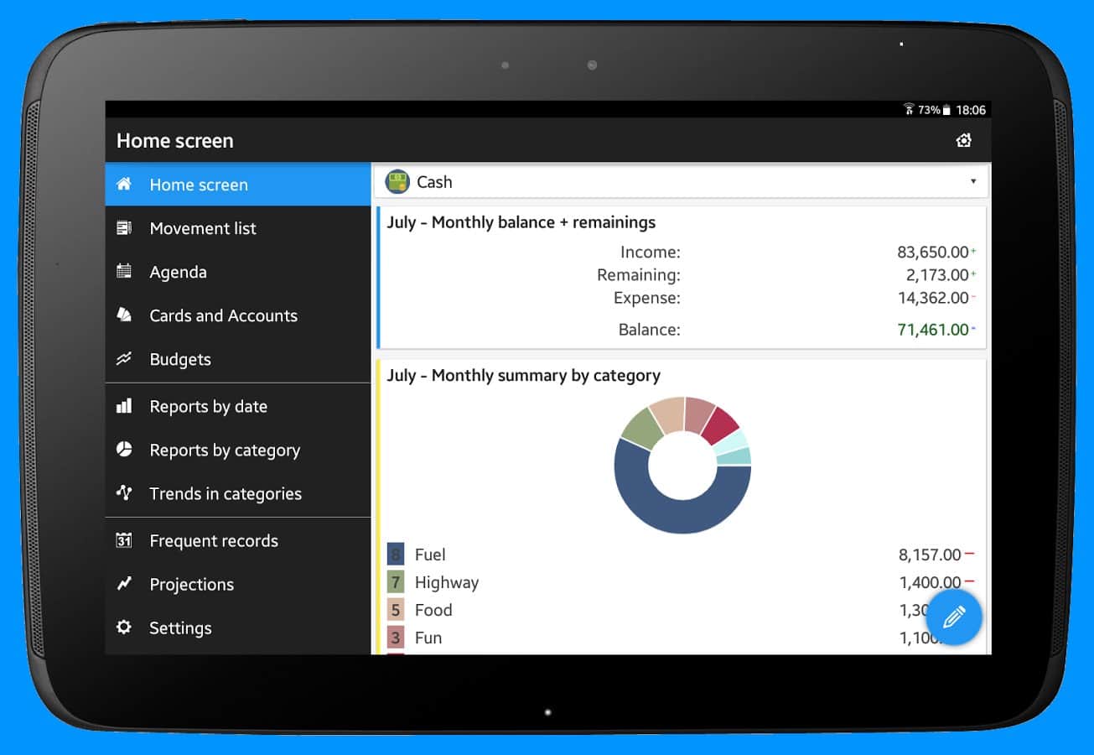Viewport: 1094px width, 755px height.
Task: Open Settings from the sidebar menu
Action: coord(180,628)
